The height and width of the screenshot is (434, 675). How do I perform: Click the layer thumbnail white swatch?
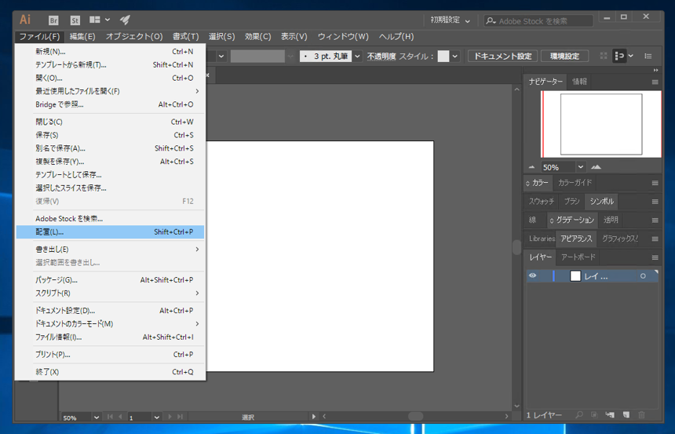575,276
